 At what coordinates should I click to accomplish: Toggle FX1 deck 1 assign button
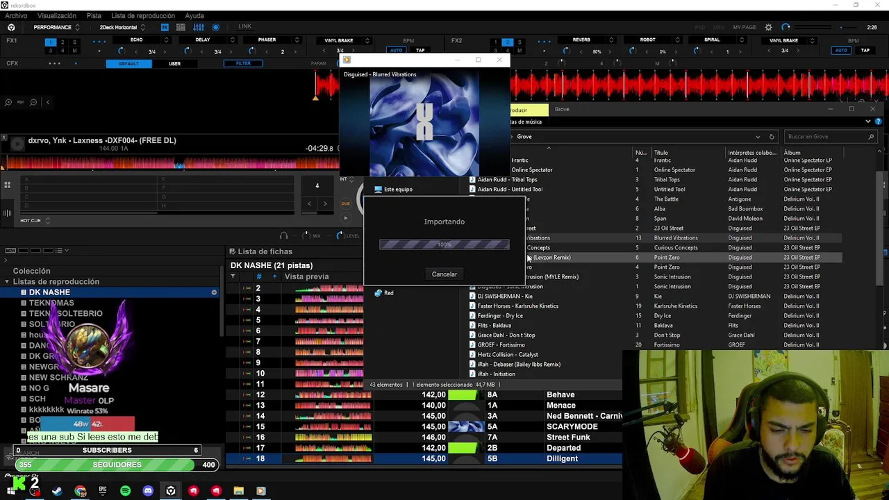click(x=50, y=42)
